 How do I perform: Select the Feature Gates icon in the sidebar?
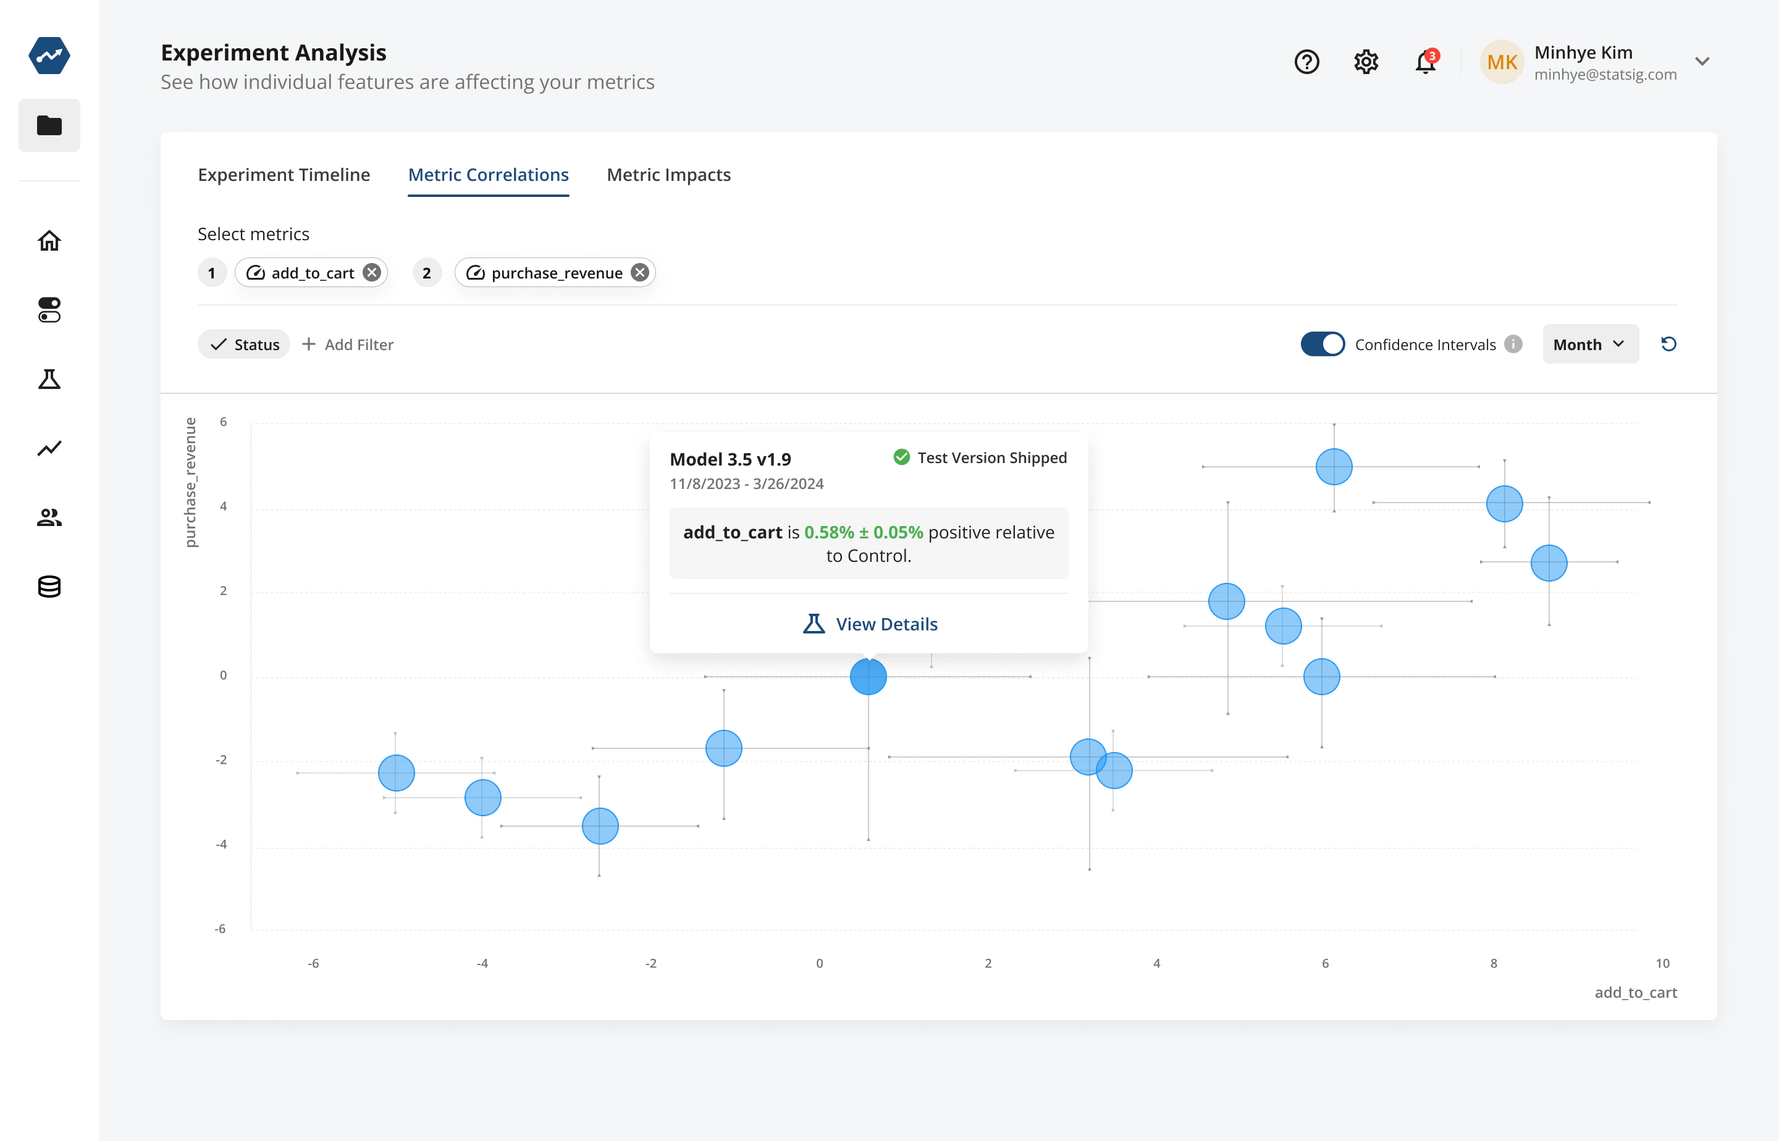click(x=49, y=310)
